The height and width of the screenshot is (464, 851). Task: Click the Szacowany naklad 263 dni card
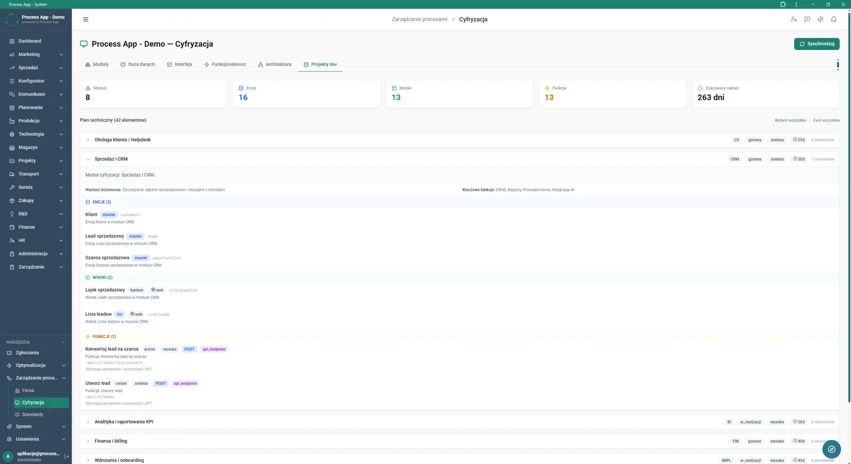765,94
